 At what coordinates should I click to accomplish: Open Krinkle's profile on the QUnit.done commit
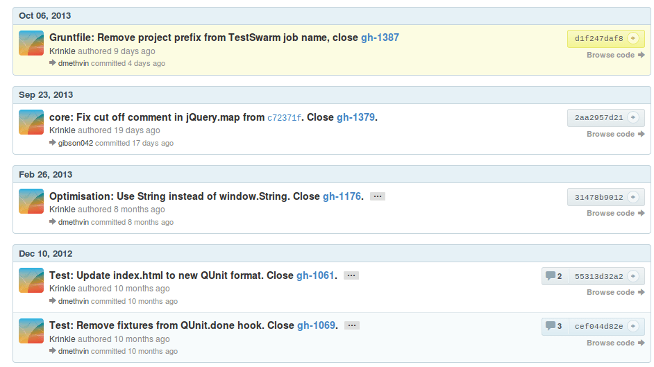click(62, 339)
